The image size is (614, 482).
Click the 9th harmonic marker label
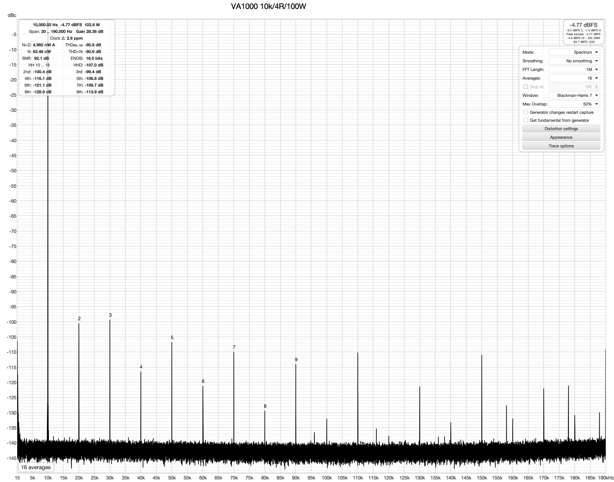pos(296,360)
